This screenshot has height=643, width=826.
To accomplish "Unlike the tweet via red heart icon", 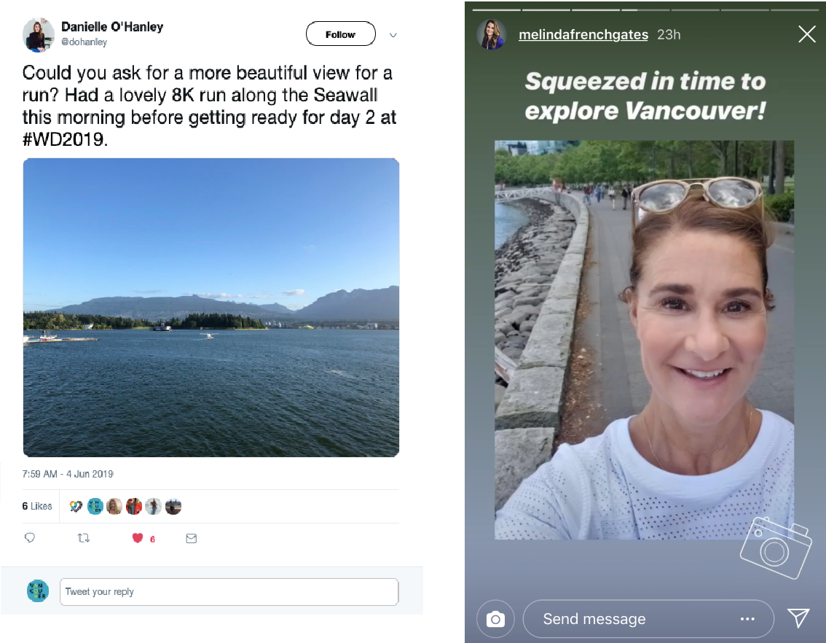I will (x=138, y=538).
